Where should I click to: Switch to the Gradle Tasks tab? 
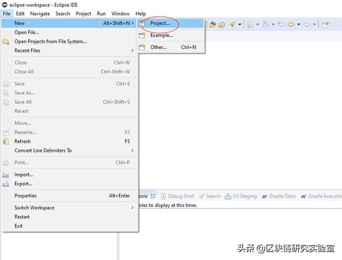(279, 196)
